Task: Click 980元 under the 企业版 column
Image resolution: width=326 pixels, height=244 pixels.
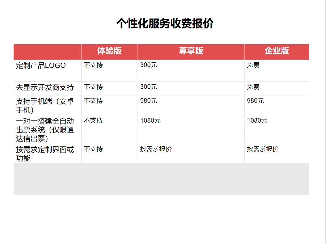Action: (x=255, y=101)
